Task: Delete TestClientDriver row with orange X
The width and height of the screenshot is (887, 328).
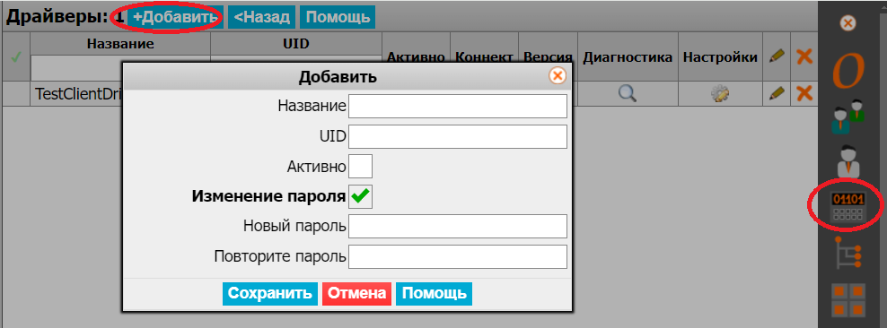Action: [x=804, y=93]
